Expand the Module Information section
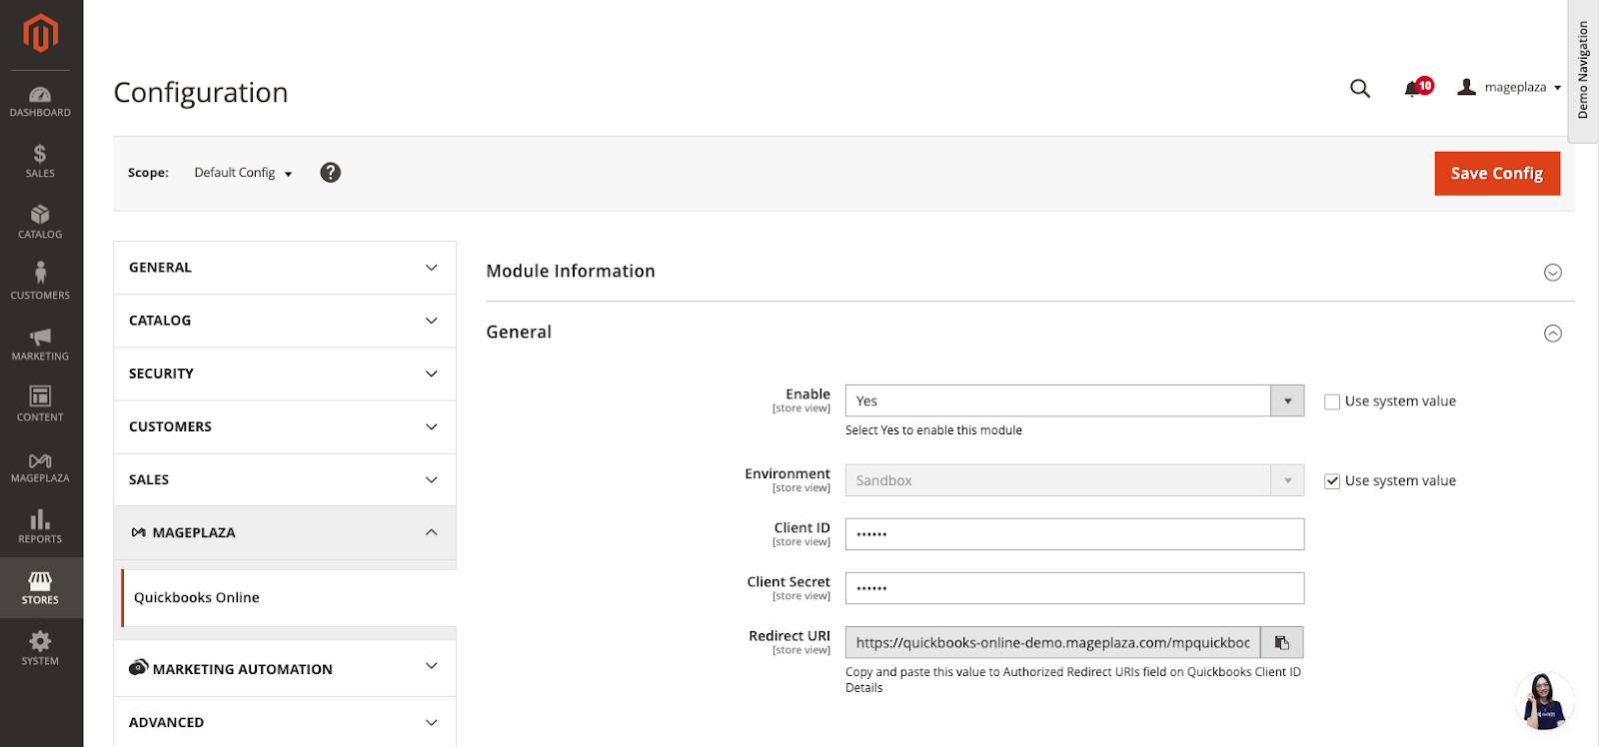 pyautogui.click(x=1552, y=273)
